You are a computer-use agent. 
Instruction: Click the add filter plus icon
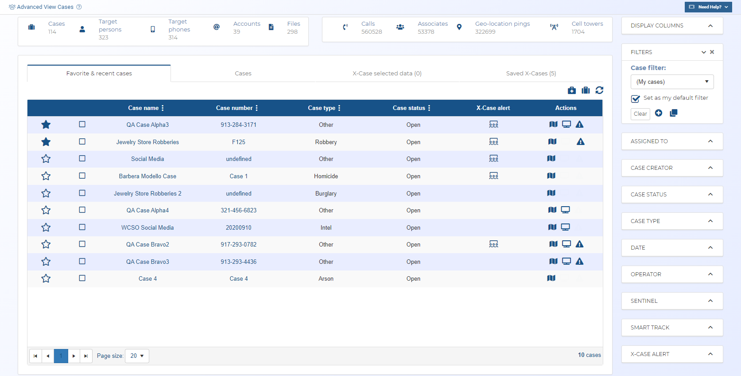pyautogui.click(x=659, y=113)
